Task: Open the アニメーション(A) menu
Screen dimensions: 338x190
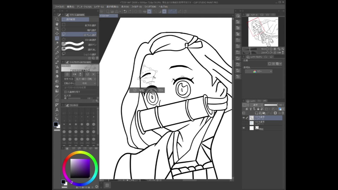Action: [x=84, y=7]
